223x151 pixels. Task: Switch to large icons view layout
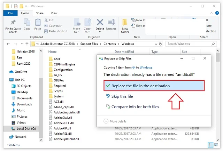(x=216, y=145)
